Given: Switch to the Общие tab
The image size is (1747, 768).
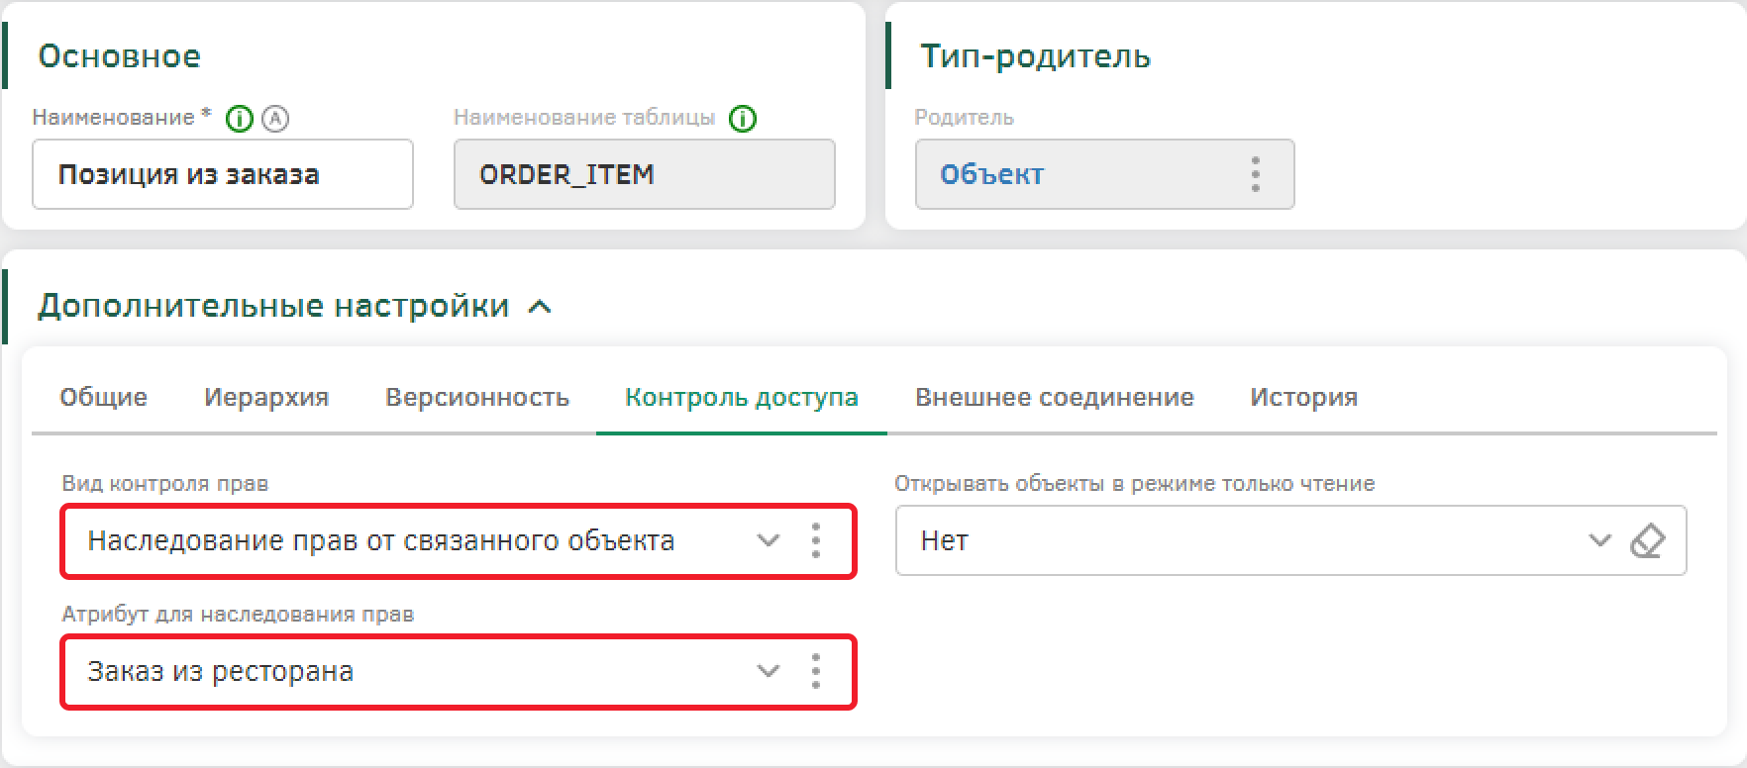Looking at the screenshot, I should pyautogui.click(x=103, y=398).
